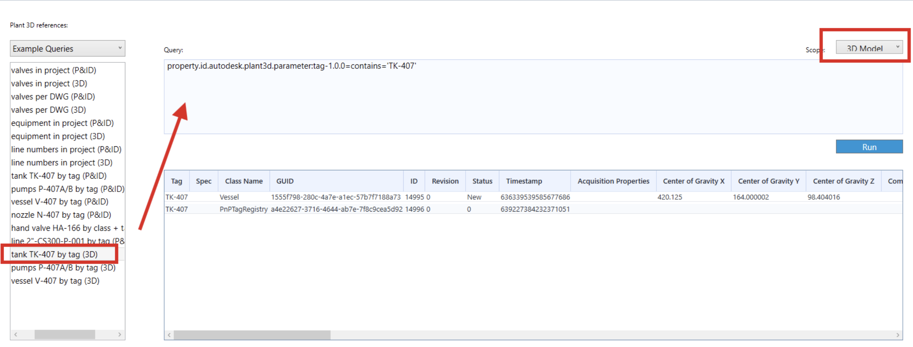Select 'vessel V-407 by tag (P&ID)' query
913x347 pixels.
(x=60, y=202)
